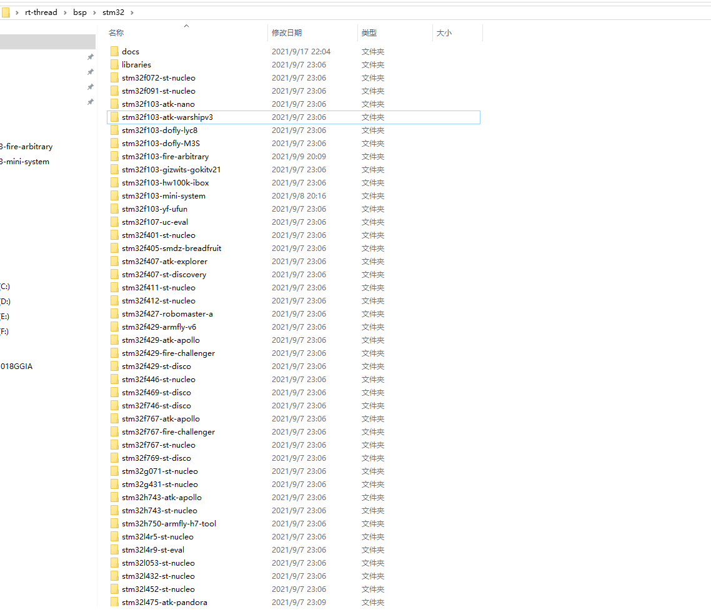Select the C: drive in sidebar
711x615 pixels.
[x=5, y=287]
